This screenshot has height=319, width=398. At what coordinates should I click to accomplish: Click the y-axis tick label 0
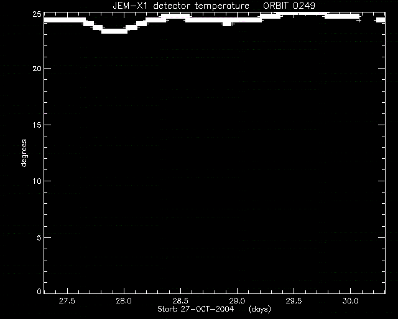(x=39, y=291)
